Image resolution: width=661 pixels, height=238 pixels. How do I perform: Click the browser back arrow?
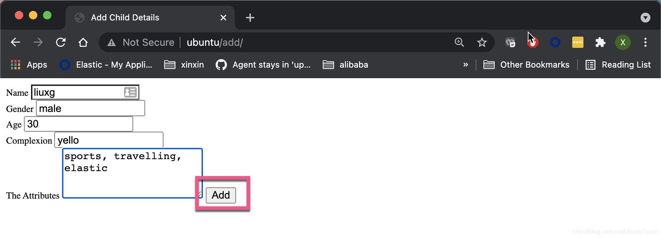click(x=16, y=42)
